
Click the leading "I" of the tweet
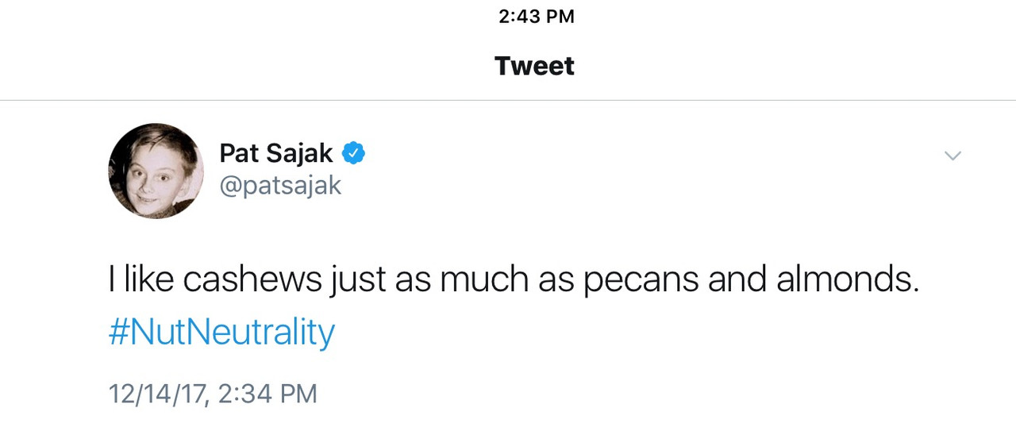pos(112,279)
